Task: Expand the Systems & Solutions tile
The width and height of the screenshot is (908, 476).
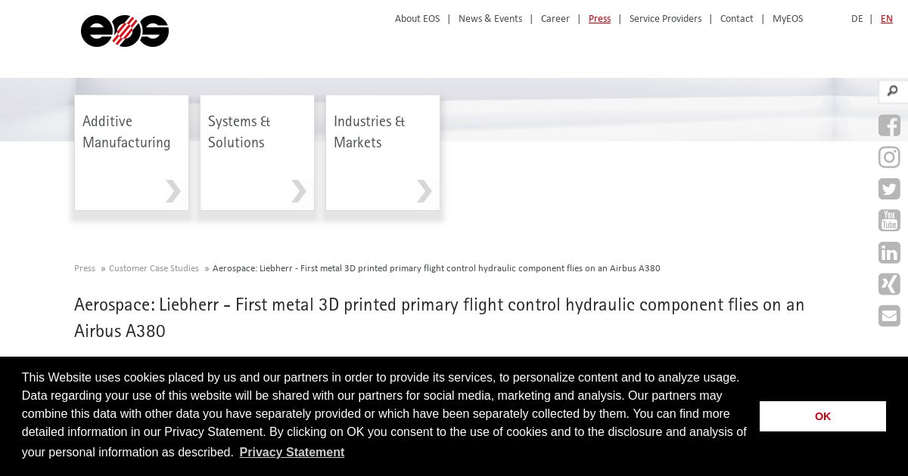Action: (x=257, y=153)
